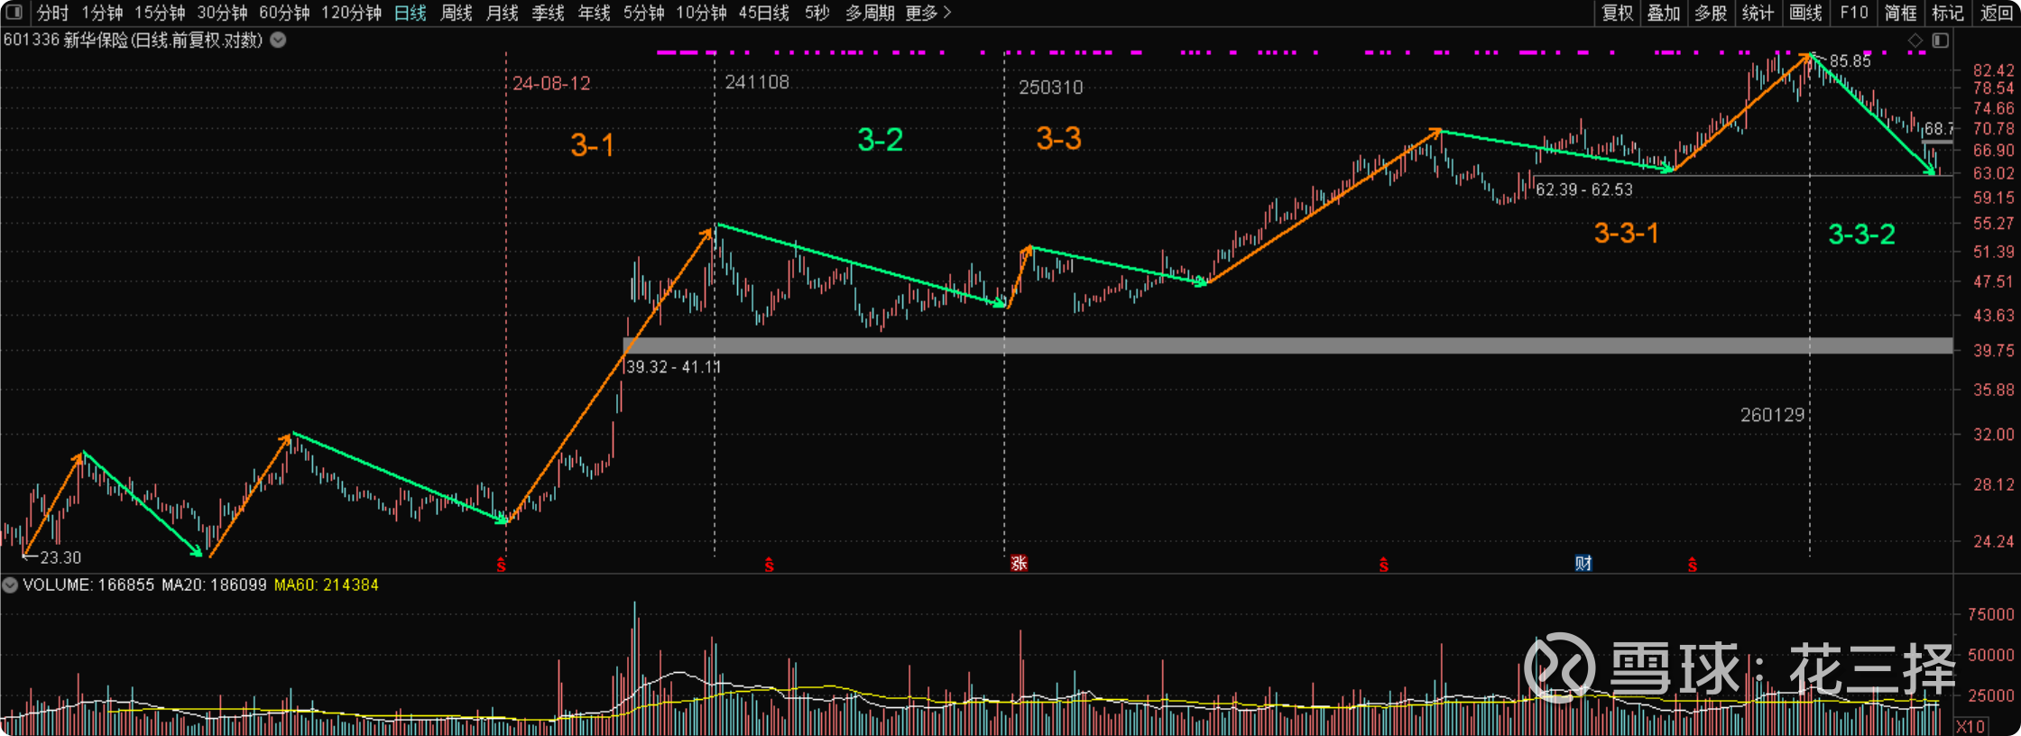Click the 39.75 price axis value
The height and width of the screenshot is (736, 2021).
click(x=1993, y=350)
